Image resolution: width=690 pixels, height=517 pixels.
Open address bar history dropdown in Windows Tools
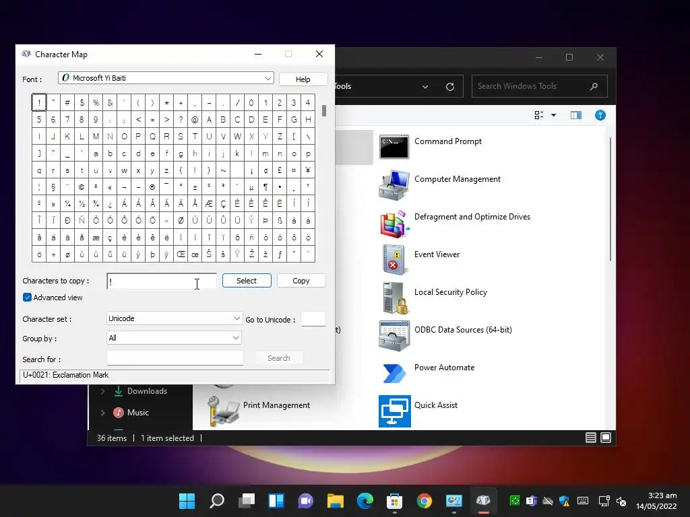click(425, 87)
